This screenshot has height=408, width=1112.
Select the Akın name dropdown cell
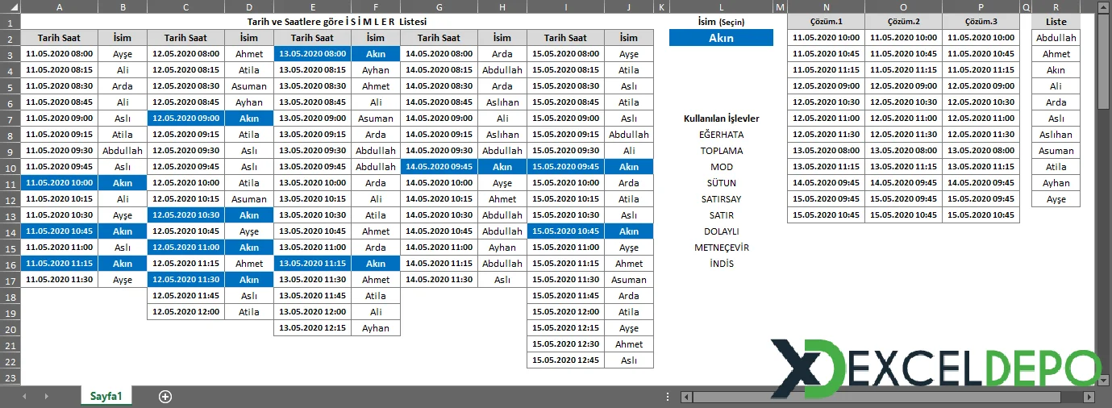coord(721,38)
